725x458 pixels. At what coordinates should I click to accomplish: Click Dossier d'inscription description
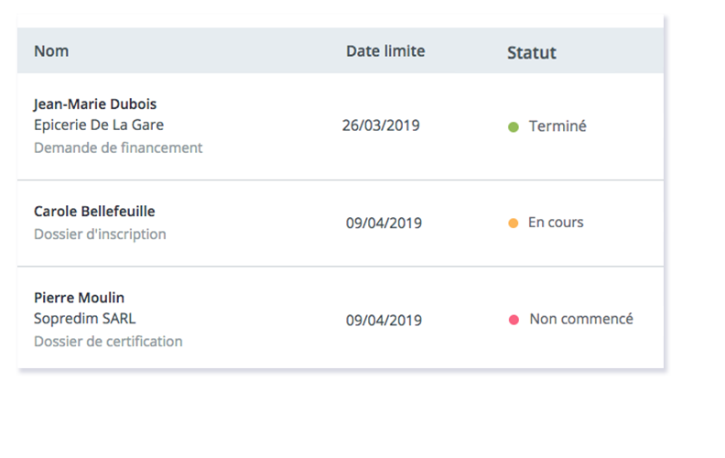tap(100, 234)
